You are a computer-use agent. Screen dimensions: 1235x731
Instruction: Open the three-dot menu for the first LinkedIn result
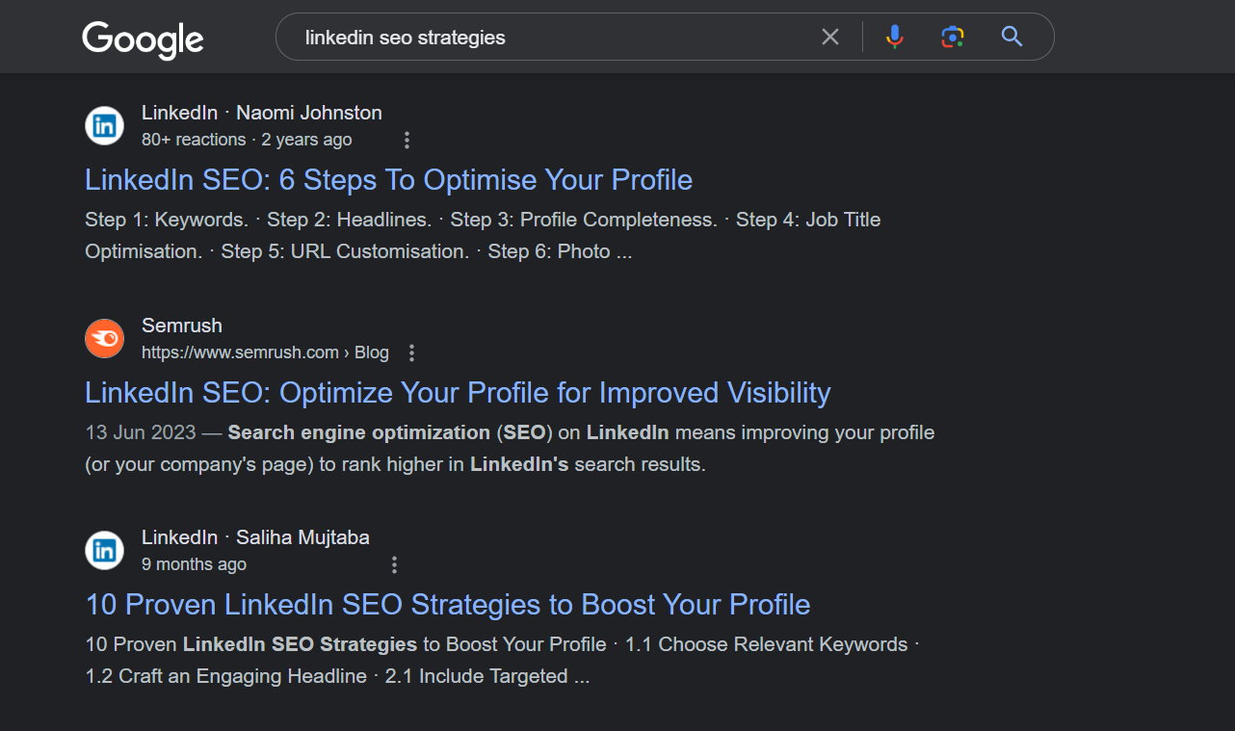(x=407, y=140)
